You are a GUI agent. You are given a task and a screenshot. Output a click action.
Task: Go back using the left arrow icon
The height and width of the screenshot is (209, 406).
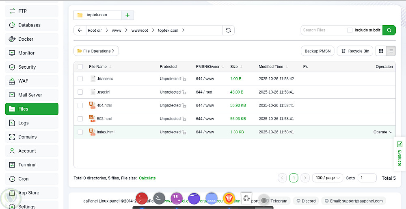[x=80, y=30]
